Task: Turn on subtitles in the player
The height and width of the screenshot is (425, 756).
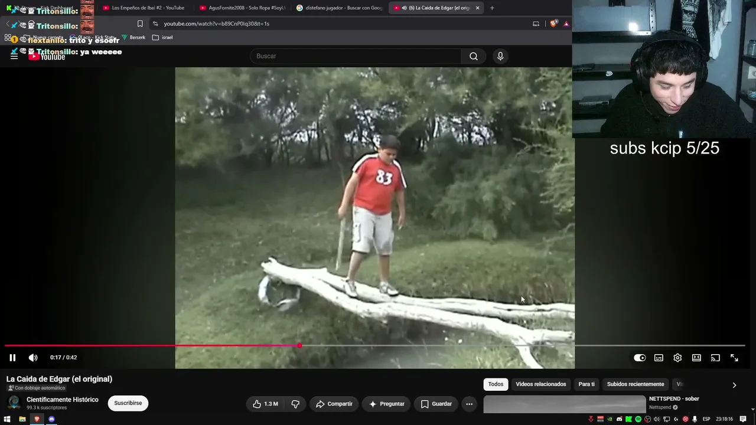Action: [x=659, y=358]
